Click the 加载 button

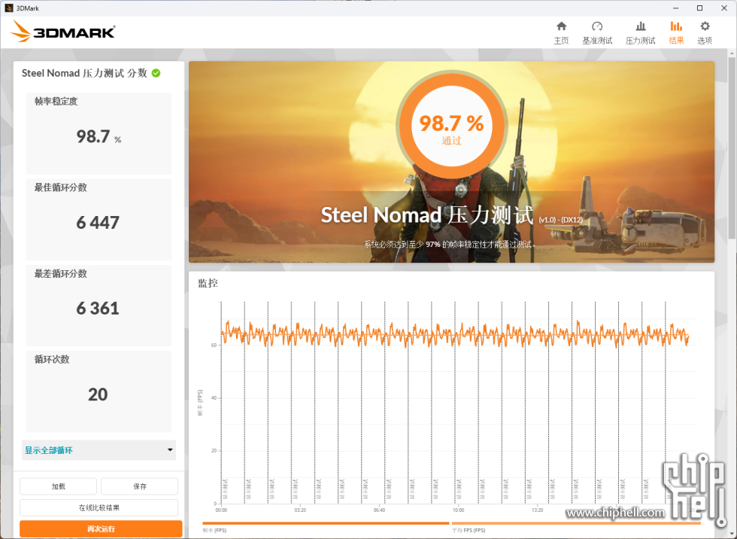point(59,486)
